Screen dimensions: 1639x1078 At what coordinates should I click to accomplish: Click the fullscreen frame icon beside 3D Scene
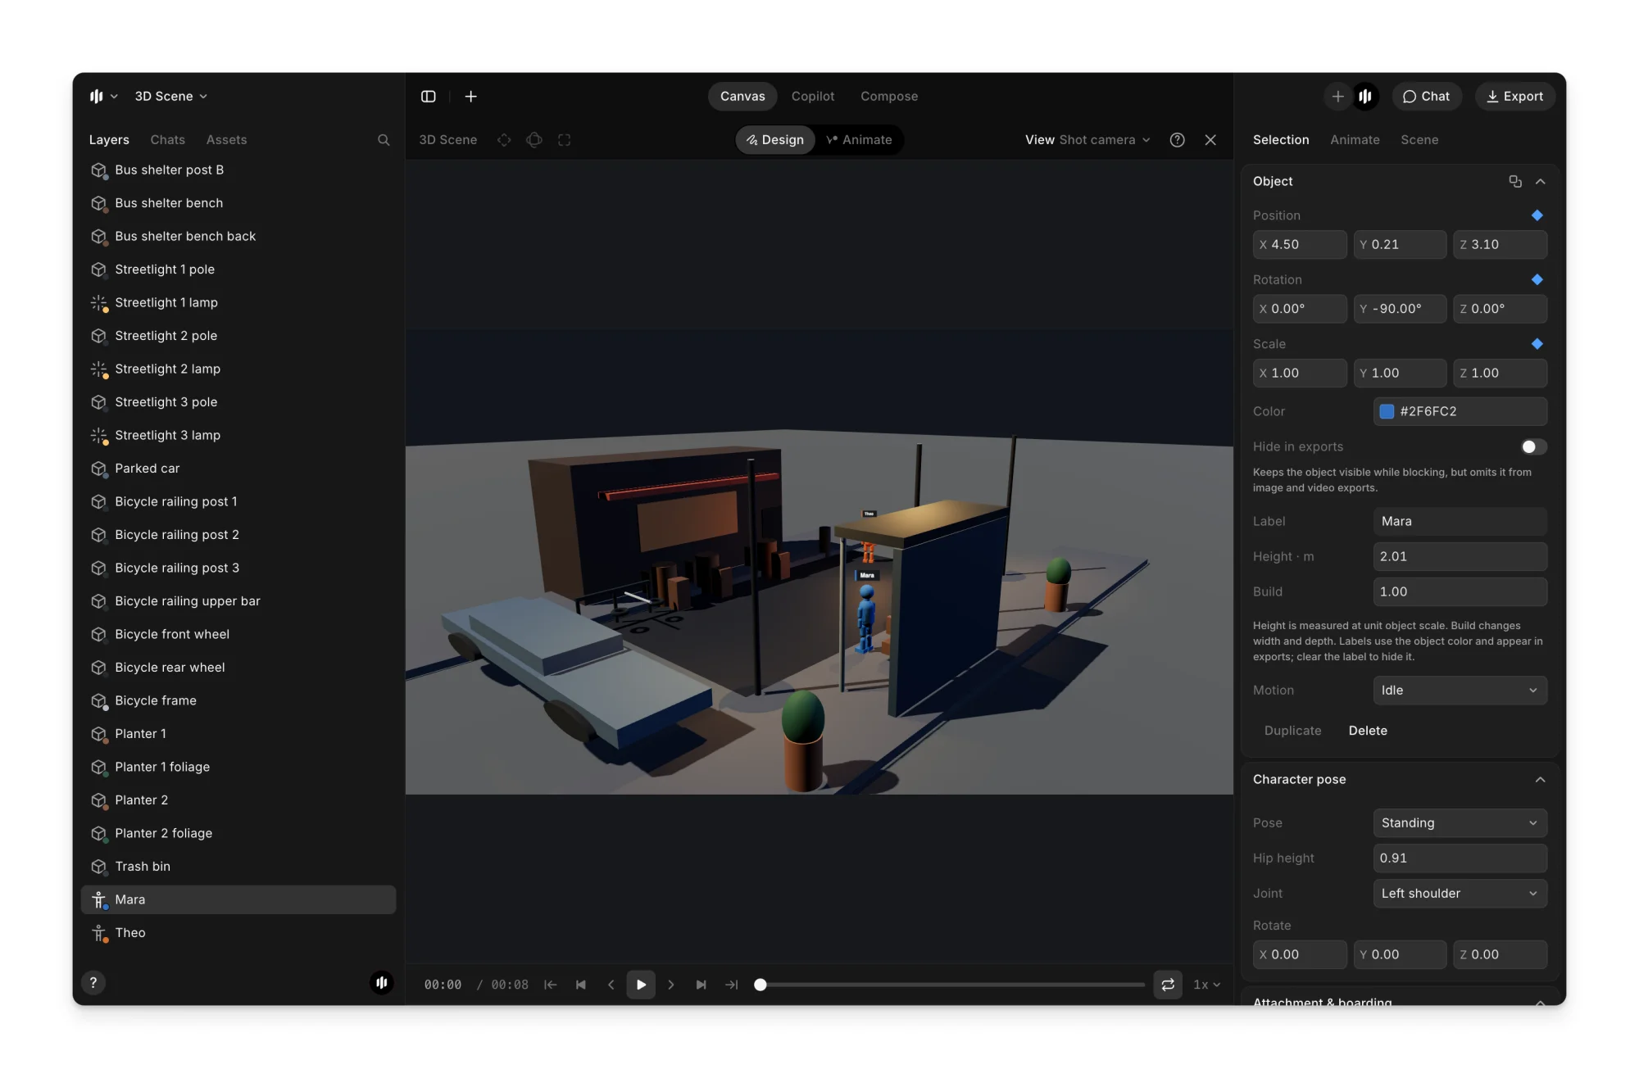pos(565,140)
